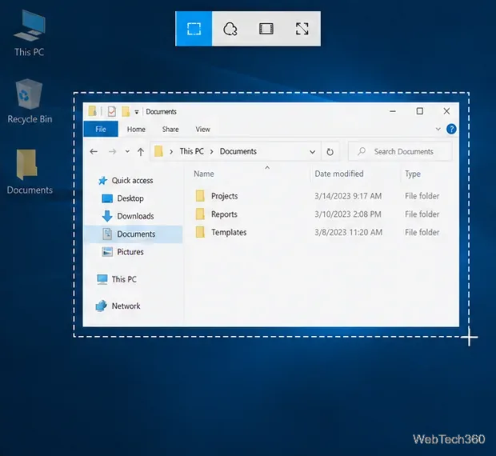
Task: Select the Templates folder name
Action: [229, 232]
